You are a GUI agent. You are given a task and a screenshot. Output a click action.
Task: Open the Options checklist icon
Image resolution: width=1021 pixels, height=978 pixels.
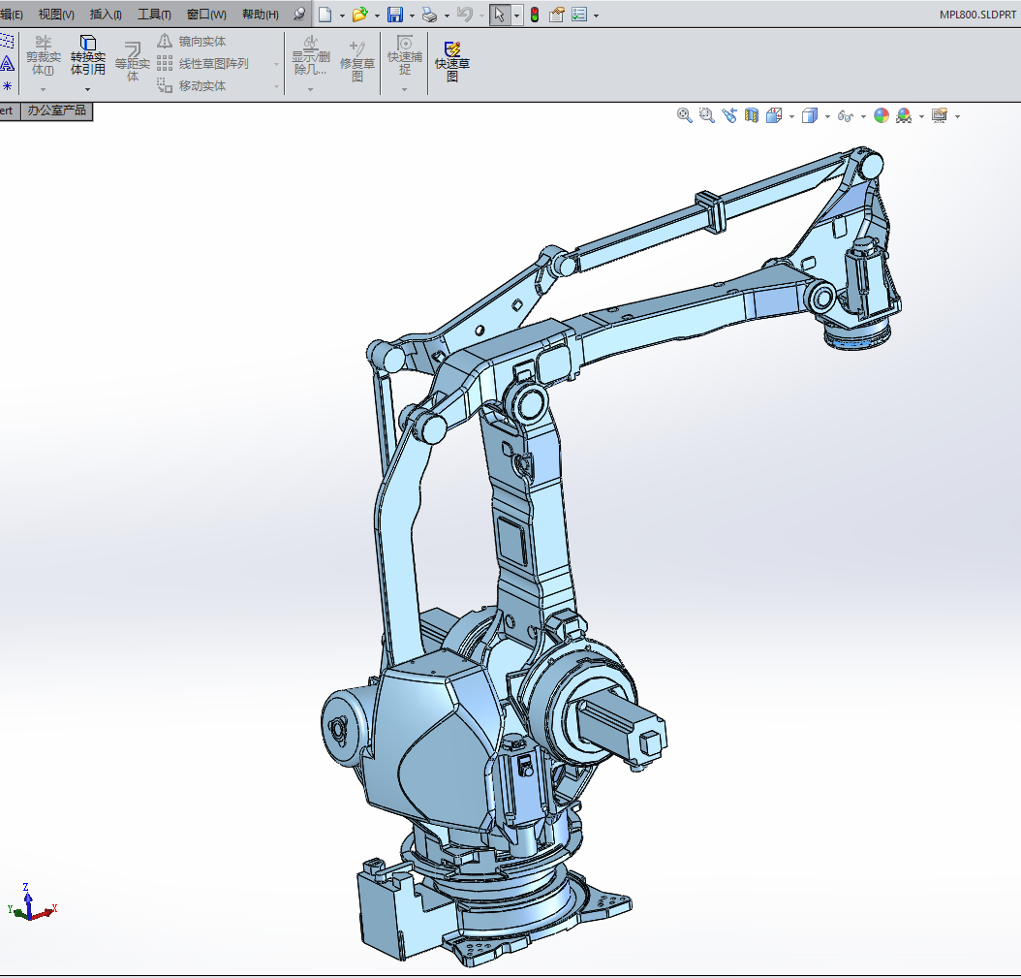[579, 15]
